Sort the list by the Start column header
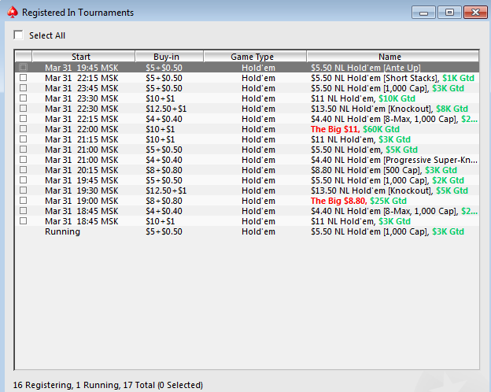The image size is (491, 392). 83,57
